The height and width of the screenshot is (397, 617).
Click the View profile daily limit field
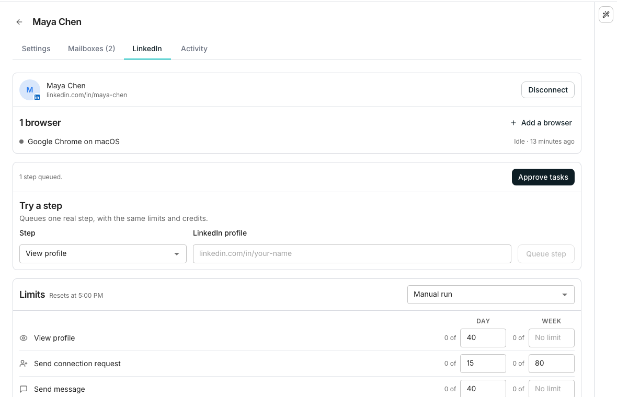tap(483, 338)
